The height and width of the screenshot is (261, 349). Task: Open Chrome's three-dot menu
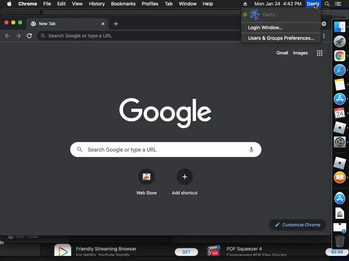click(324, 36)
